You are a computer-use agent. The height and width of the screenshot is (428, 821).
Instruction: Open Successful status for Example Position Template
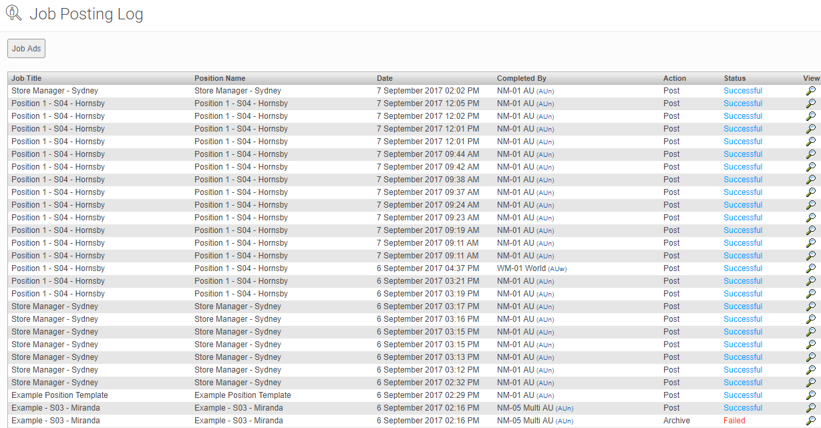point(742,395)
